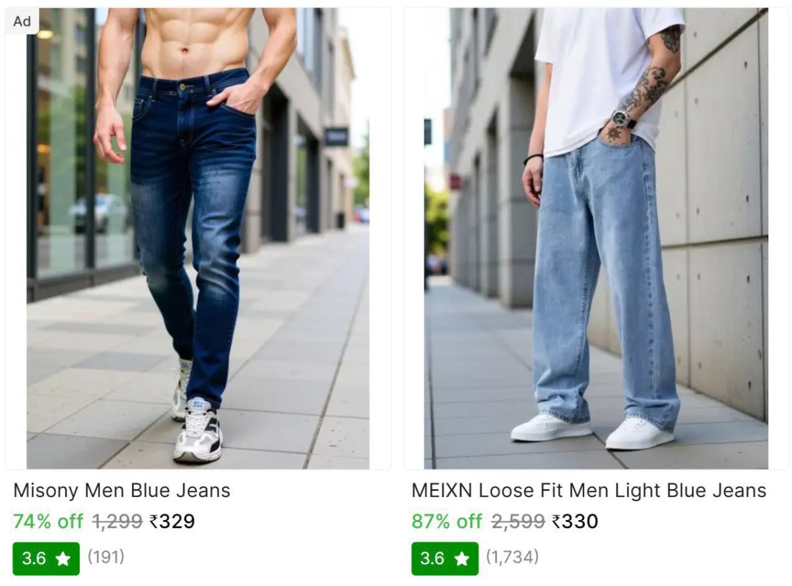This screenshot has height=586, width=792.
Task: Click the 74% off discount label
Action: [x=48, y=521]
